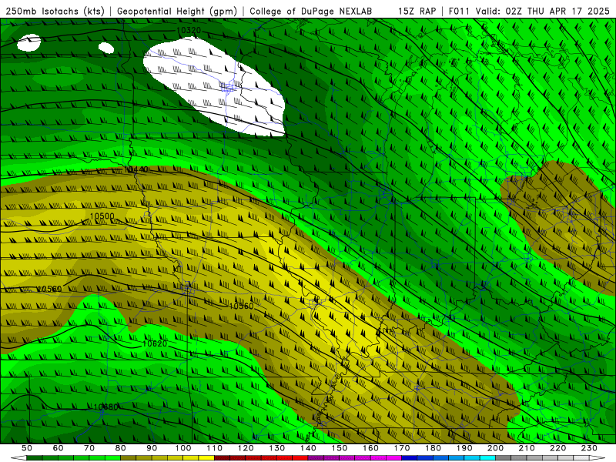Viewport: 616px width, 462px height.
Task: Click the 90 tick label on color bar
Action: click(152, 448)
